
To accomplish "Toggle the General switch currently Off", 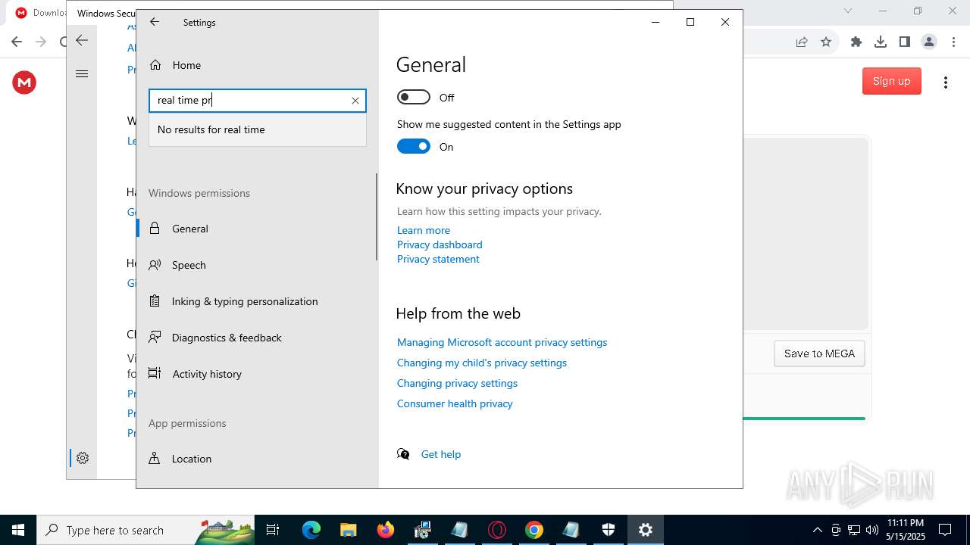I will click(x=414, y=97).
